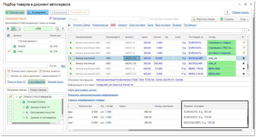Click the supplier icon in the chel_cin row
The width and height of the screenshot is (256, 137).
[x=71, y=58]
